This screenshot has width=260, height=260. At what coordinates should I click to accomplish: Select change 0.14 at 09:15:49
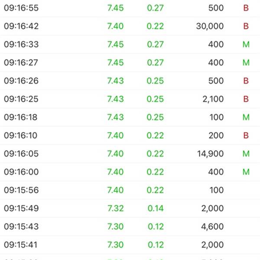click(156, 208)
